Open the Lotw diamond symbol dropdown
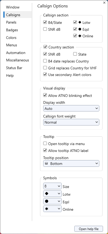 click(52, 194)
